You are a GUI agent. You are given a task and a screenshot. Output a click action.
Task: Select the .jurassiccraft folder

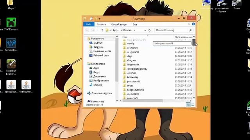pos(133,81)
